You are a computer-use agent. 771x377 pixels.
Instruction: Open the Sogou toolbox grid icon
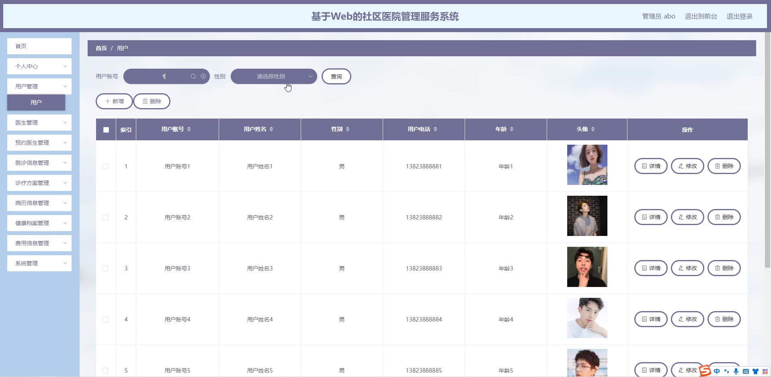pyautogui.click(x=765, y=371)
